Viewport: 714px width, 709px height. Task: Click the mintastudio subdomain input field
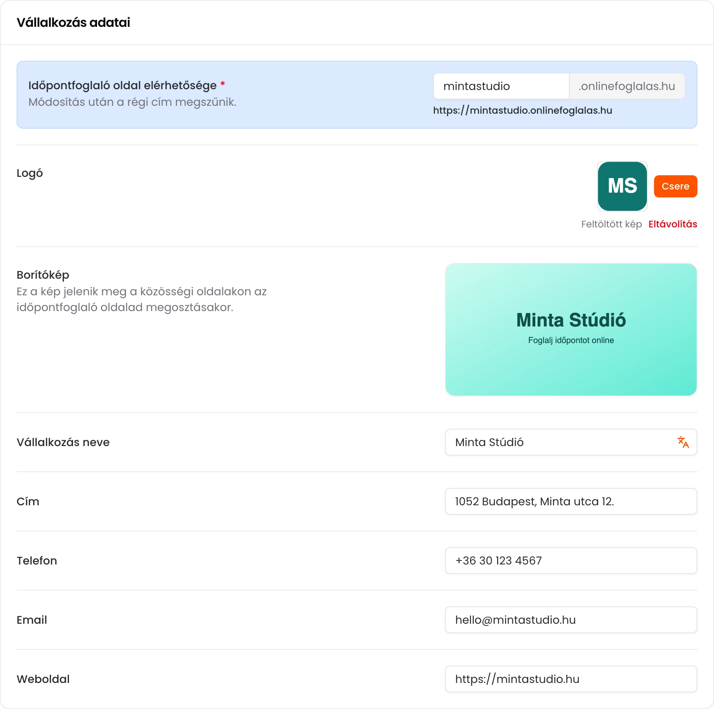click(x=501, y=86)
